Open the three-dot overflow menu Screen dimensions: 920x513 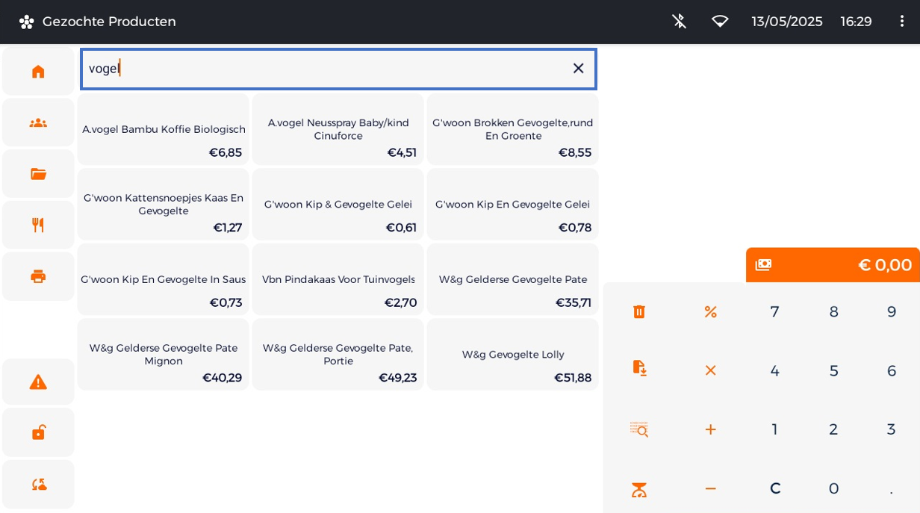tap(901, 21)
